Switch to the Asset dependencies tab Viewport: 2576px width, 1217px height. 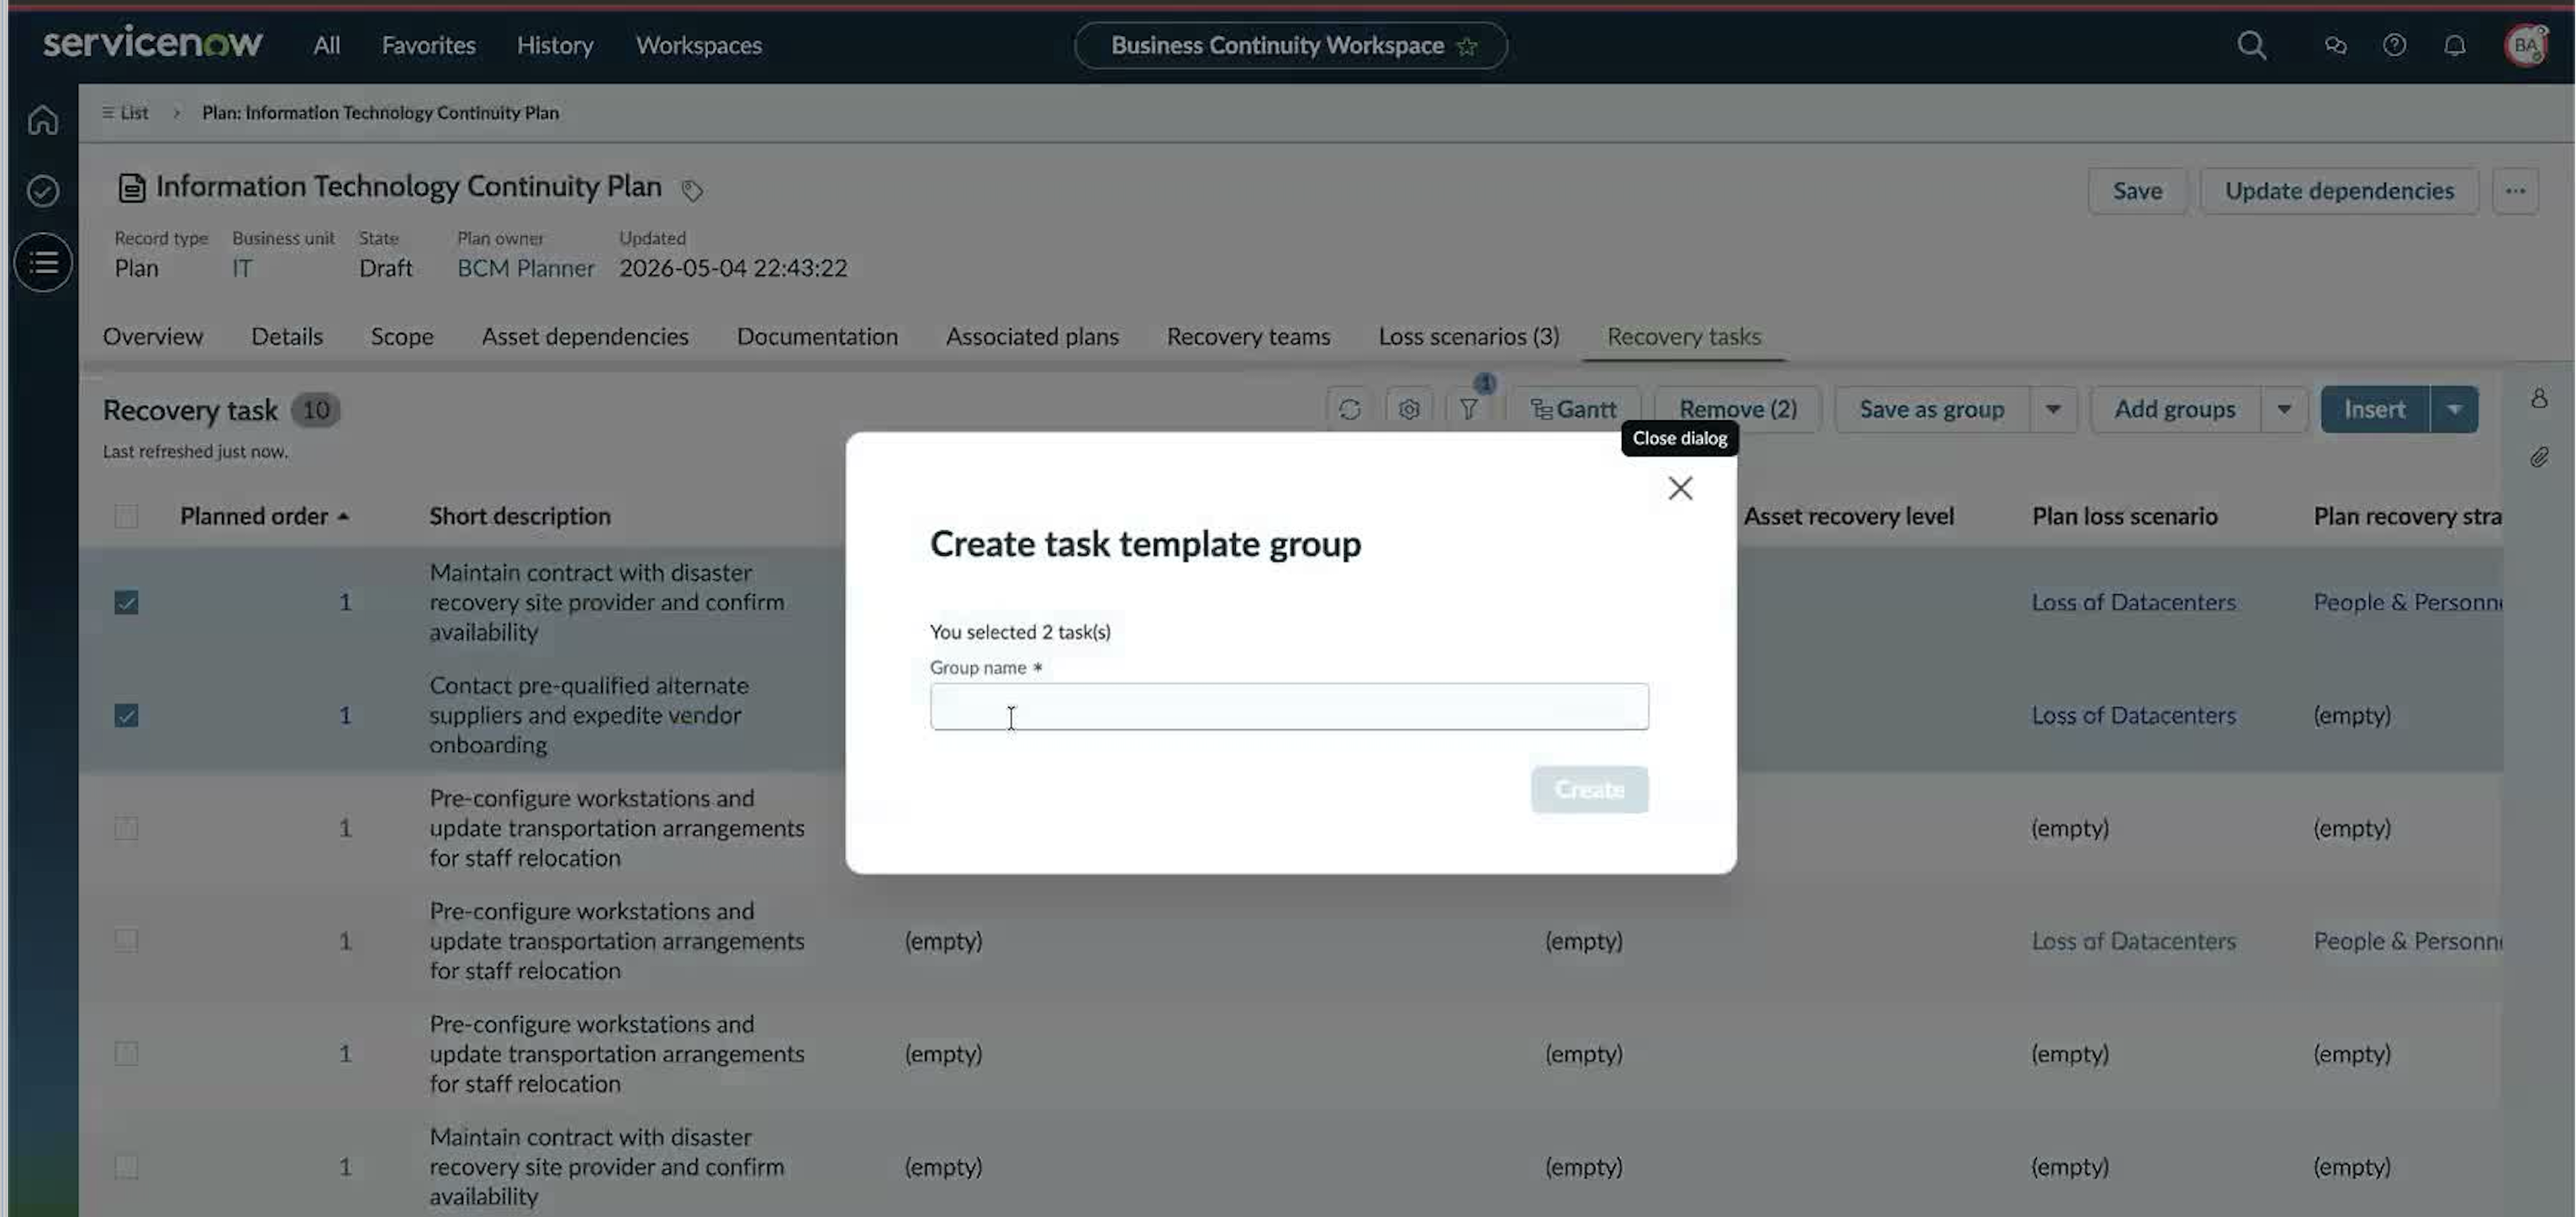[x=585, y=336]
